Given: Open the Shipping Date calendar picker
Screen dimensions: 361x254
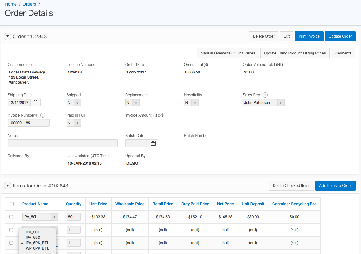Looking at the screenshot, I should [35, 103].
